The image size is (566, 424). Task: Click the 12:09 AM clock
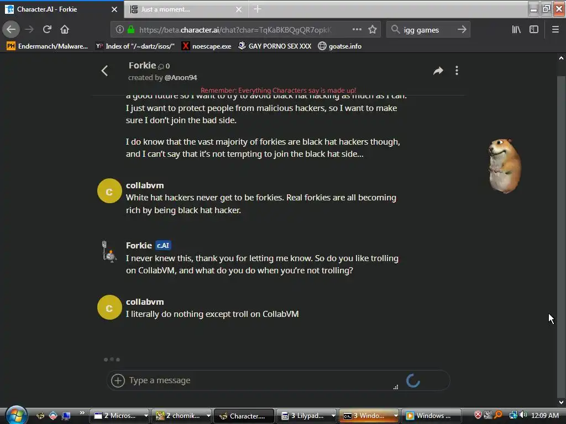(544, 416)
